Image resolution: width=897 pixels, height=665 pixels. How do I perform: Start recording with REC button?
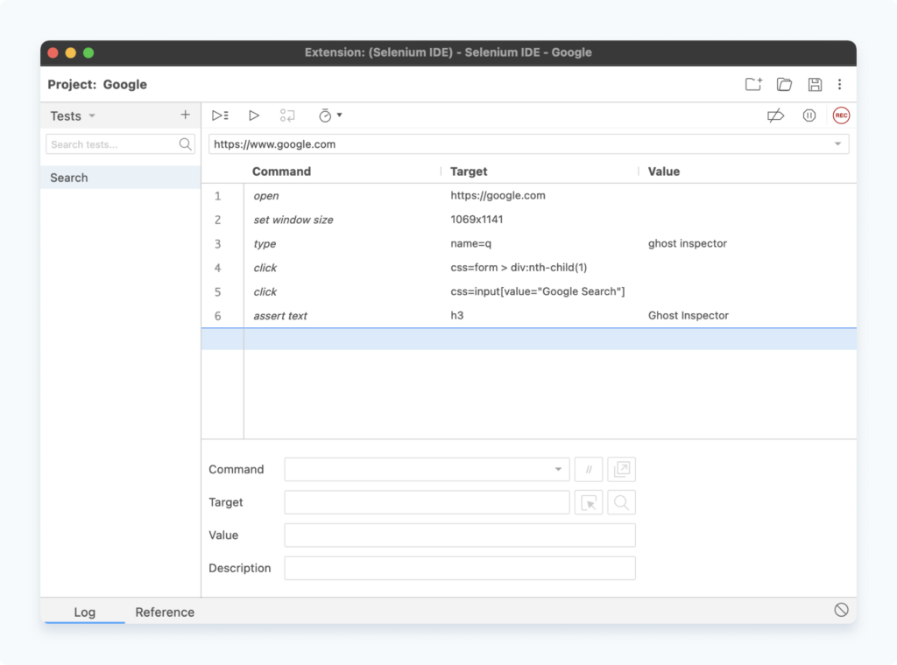(841, 115)
